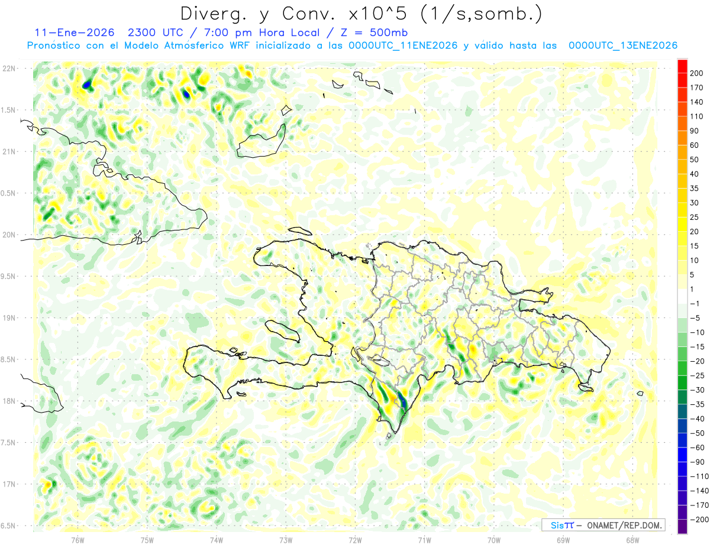
Task: Pick the purple colorbar segment below the -200 label
Action: [682, 527]
